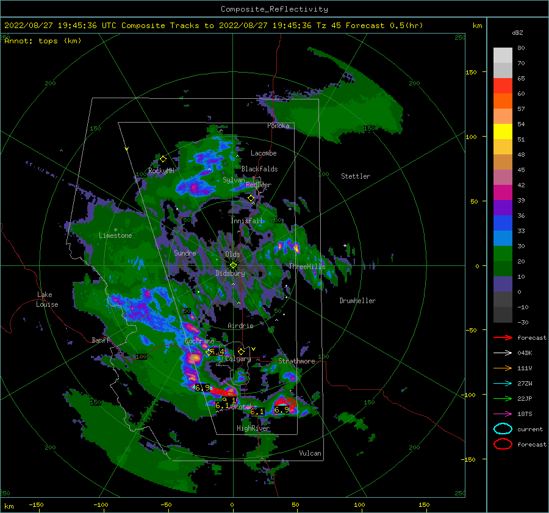This screenshot has height=513, width=549.
Task: Click the timestamp header text line
Action: 213,26
